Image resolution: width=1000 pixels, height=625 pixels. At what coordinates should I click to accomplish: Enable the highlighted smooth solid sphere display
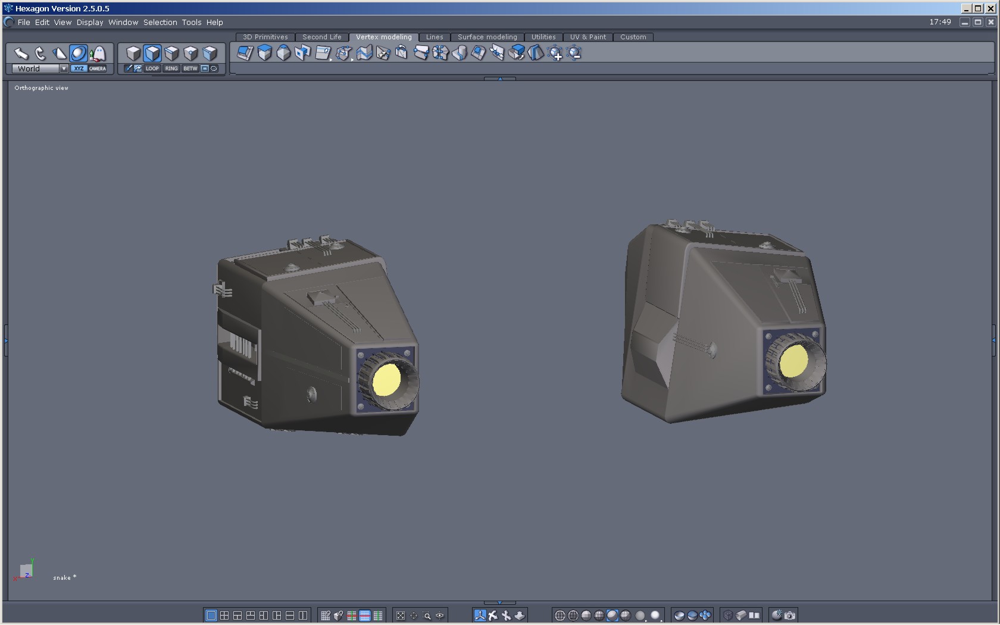612,615
